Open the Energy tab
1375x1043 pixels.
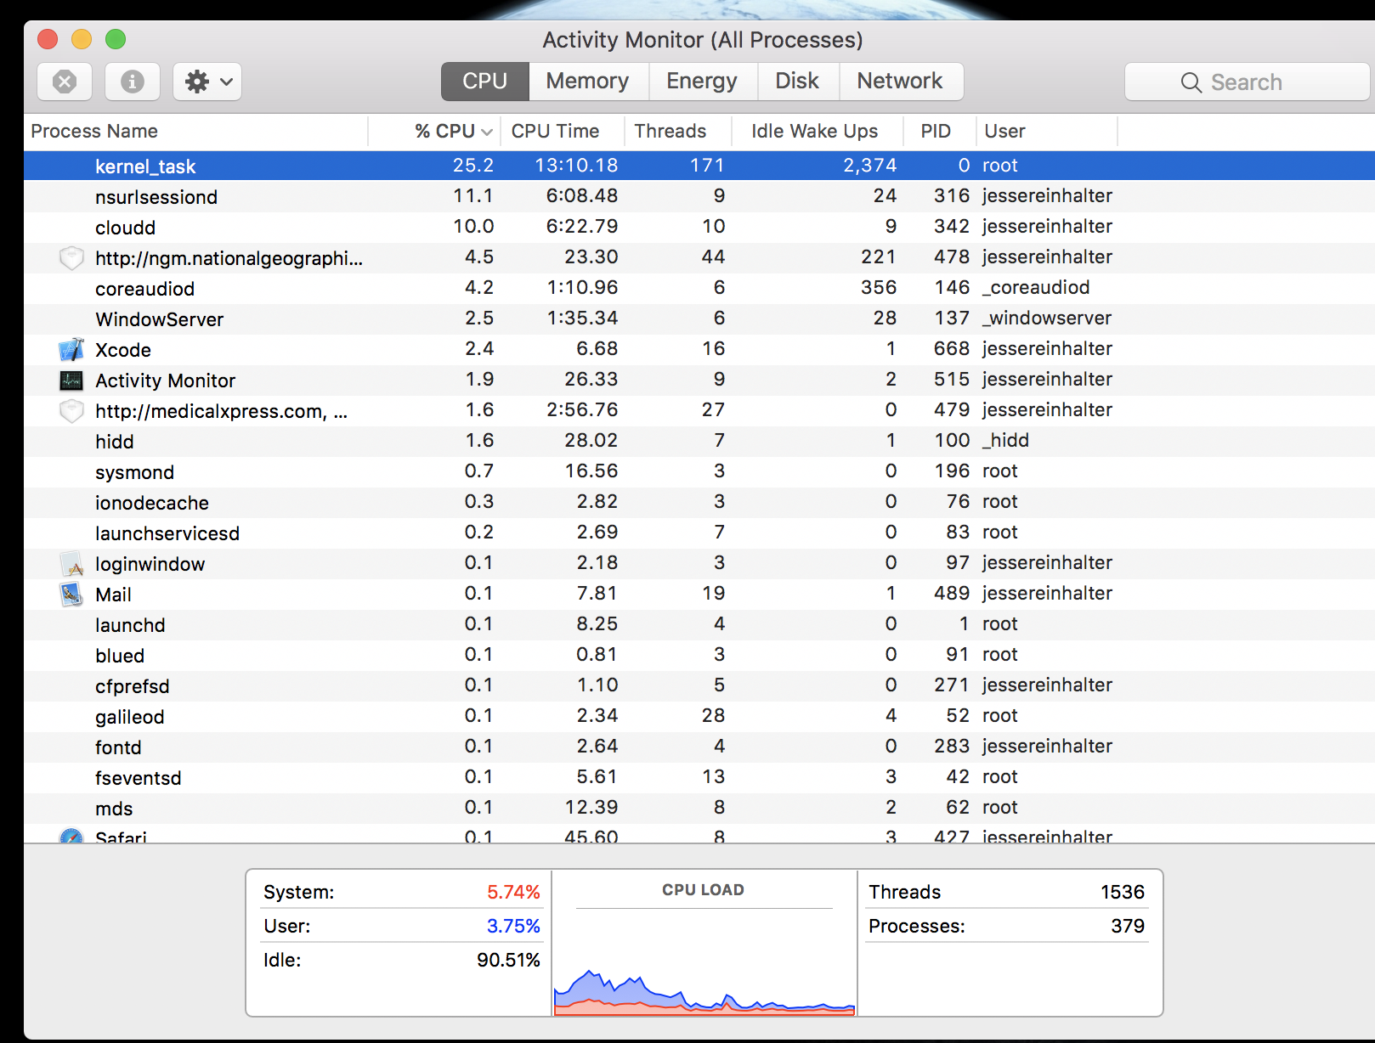pos(702,81)
